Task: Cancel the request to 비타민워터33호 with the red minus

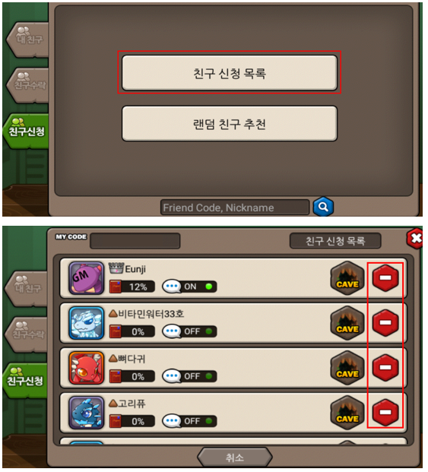Action: pyautogui.click(x=385, y=322)
